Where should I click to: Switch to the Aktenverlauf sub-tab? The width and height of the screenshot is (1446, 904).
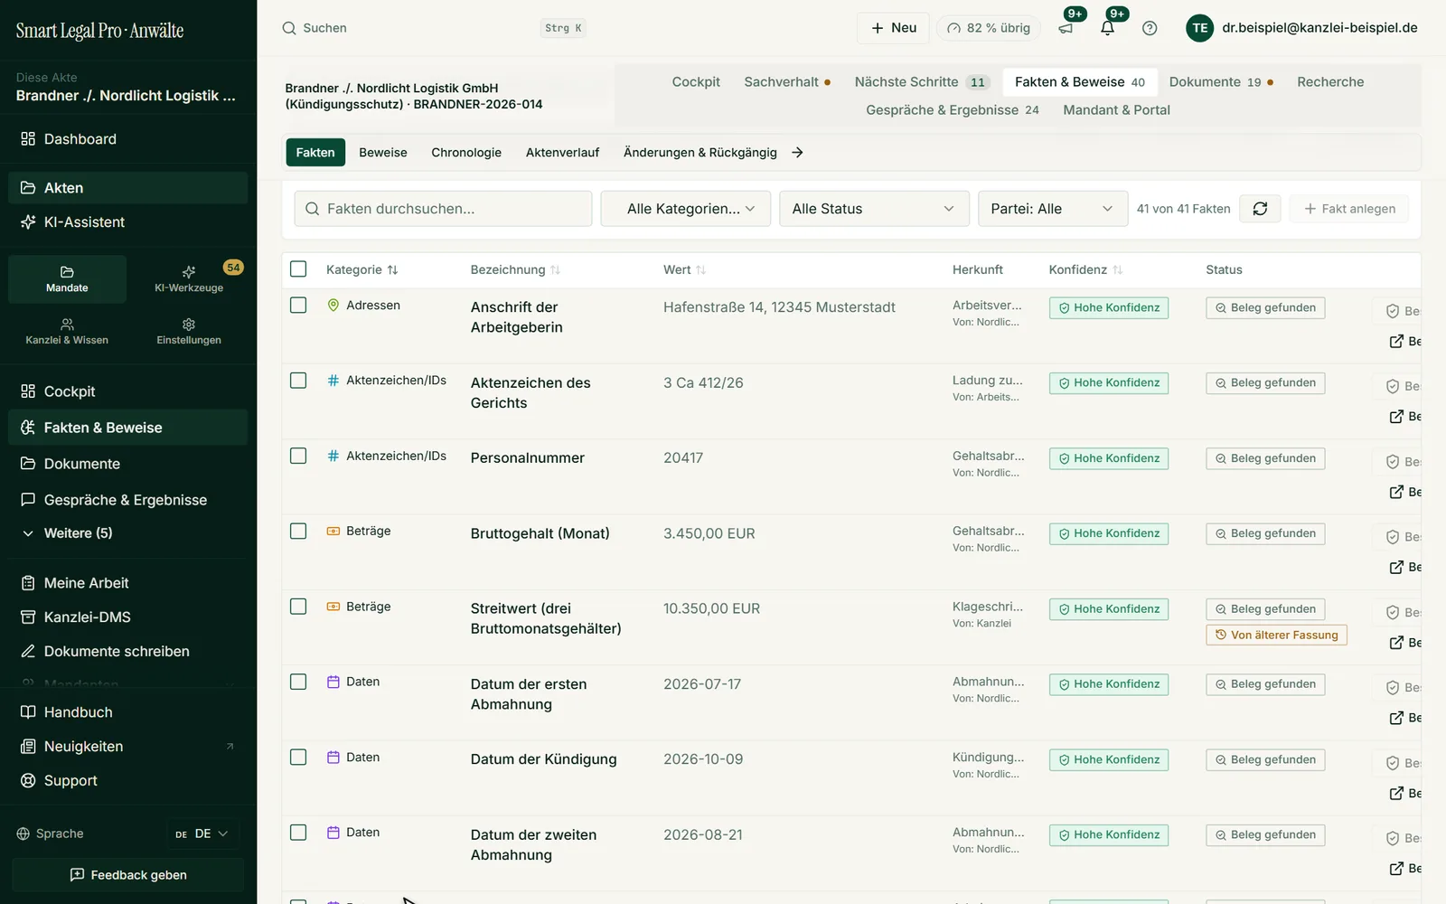click(x=562, y=153)
